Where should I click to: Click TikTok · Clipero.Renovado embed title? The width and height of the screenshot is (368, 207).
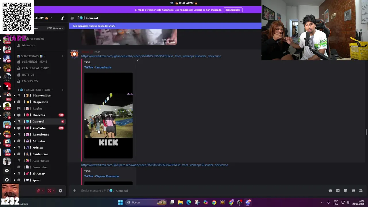[x=101, y=176]
